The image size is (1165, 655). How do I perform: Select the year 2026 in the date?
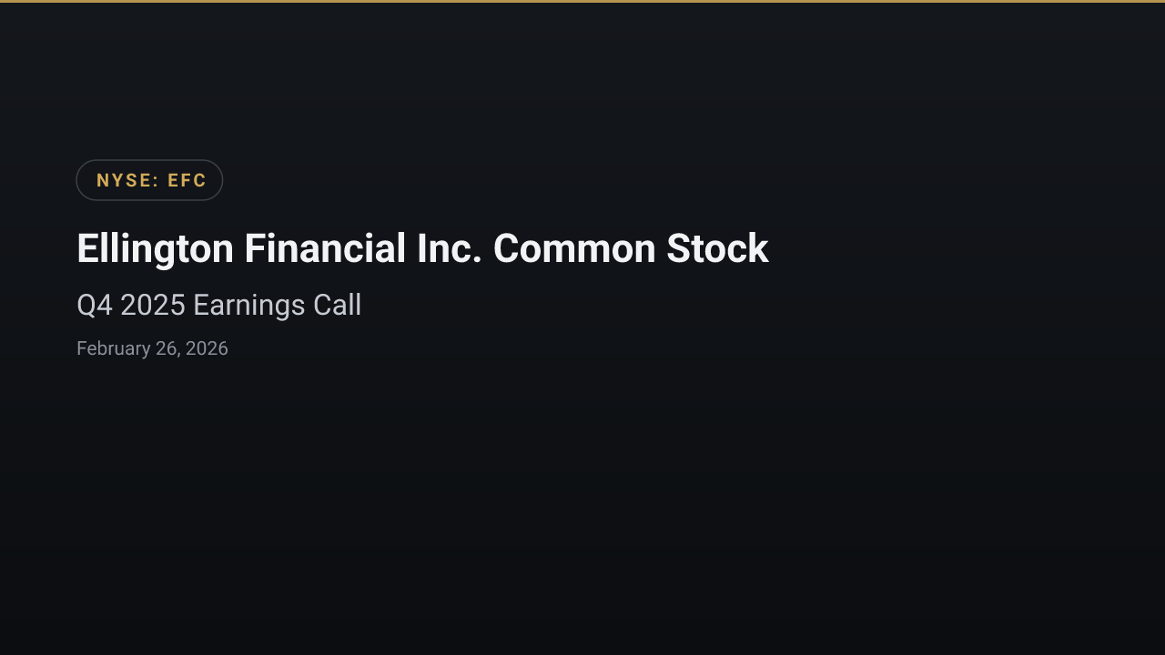[207, 348]
